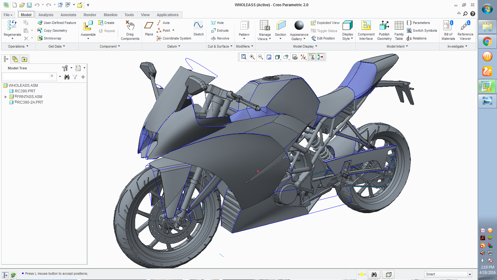Toggle Exploded View
Screen dimensions: 497x280
(325, 23)
